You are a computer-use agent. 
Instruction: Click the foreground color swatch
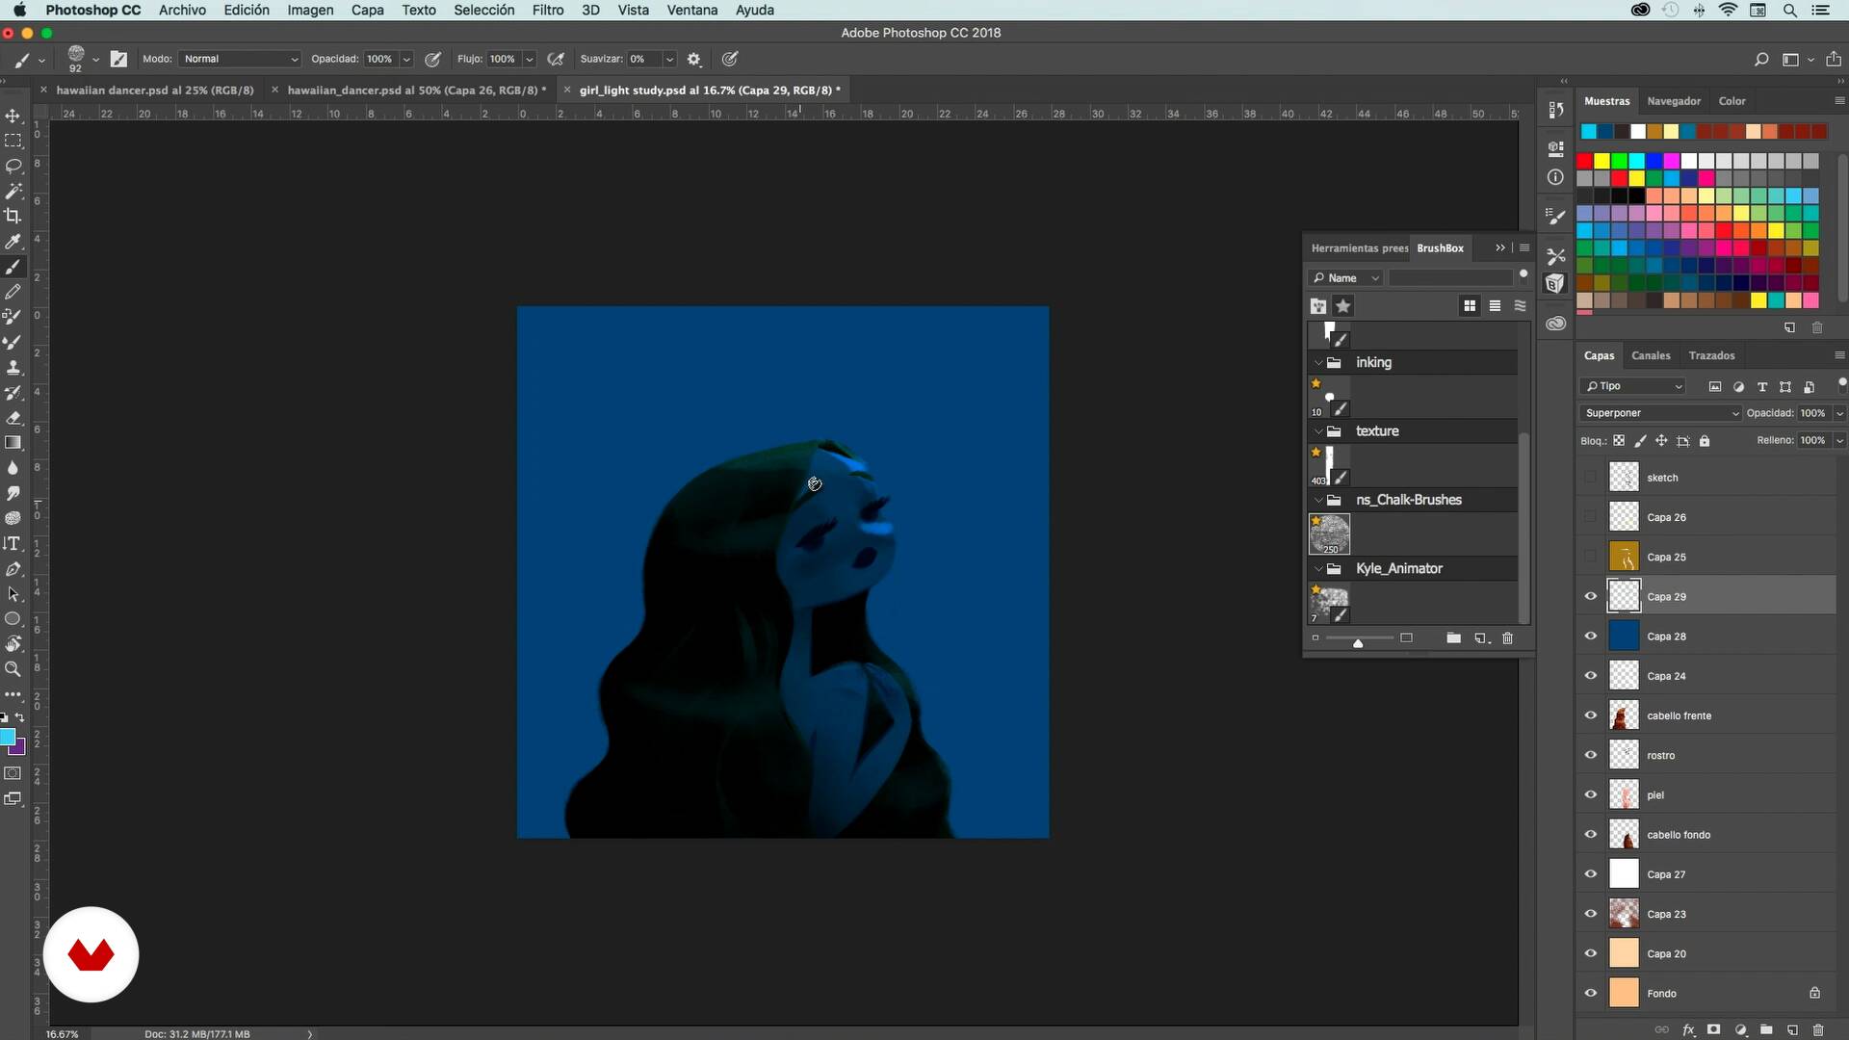[8, 738]
